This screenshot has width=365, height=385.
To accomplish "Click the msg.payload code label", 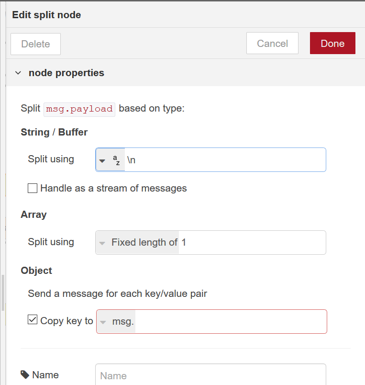I will coord(79,109).
